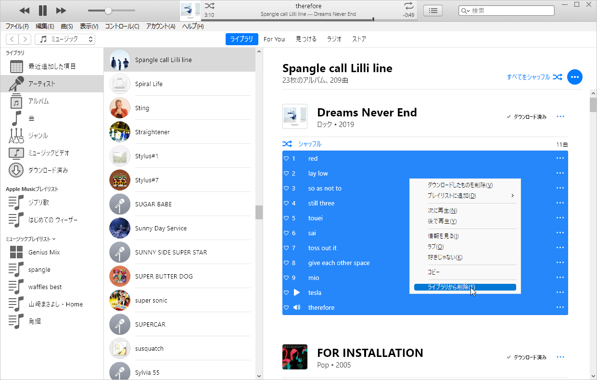Screen dimensions: 597x380
Task: Switch to the ラジオ tab
Action: 334,39
